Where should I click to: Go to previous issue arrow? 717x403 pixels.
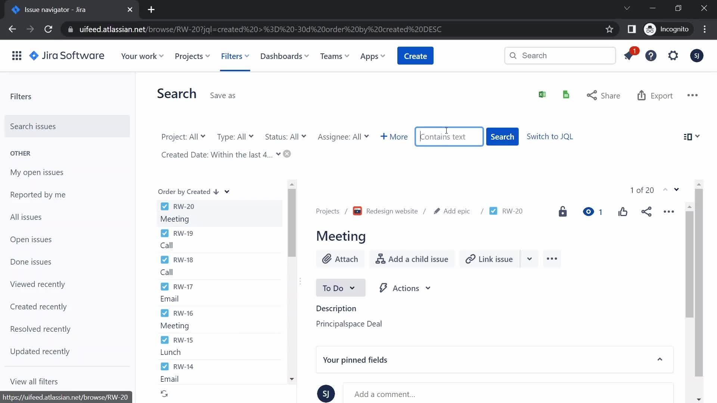tap(665, 190)
